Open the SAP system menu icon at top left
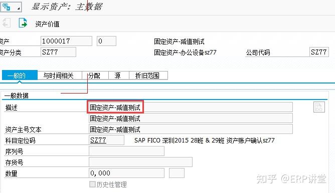 pyautogui.click(x=7, y=7)
